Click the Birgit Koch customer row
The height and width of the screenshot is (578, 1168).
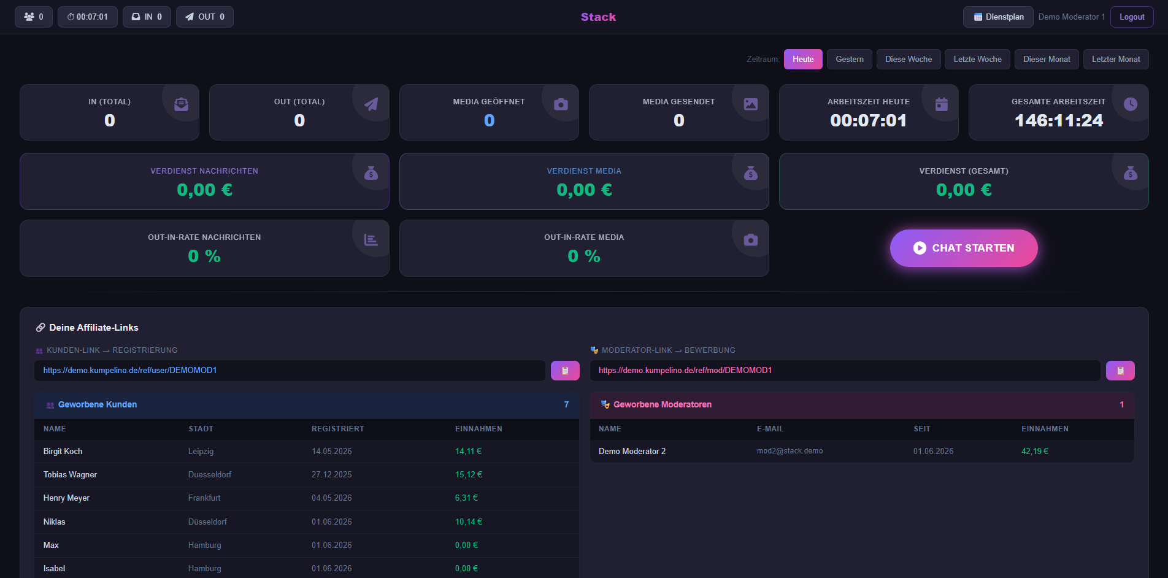(307, 452)
